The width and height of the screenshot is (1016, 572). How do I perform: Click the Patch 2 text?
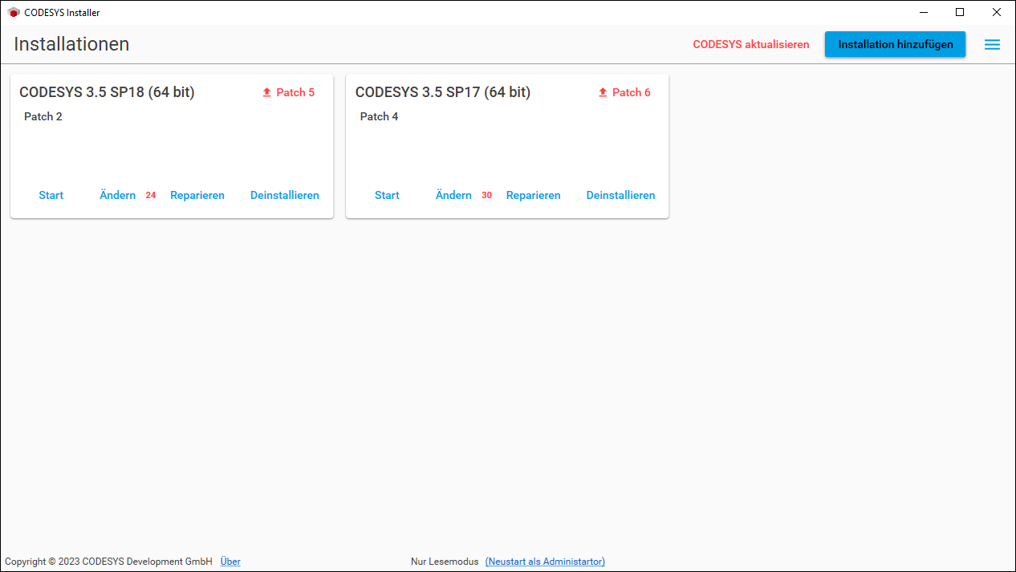pos(43,116)
